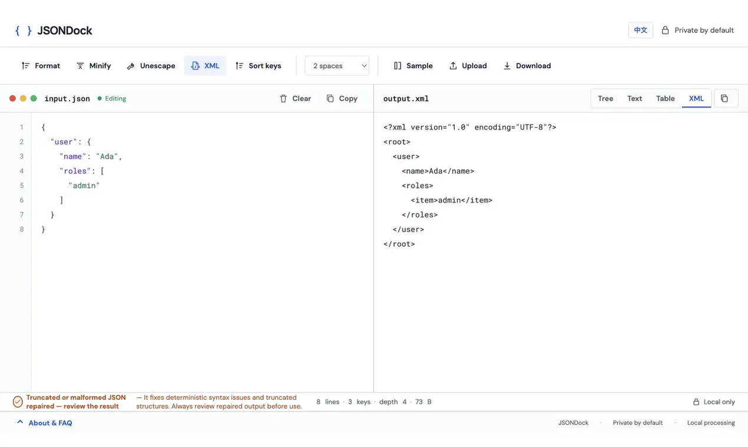Viewport: 748px width, 447px height.
Task: Click the <item>admin</item> output line
Action: [451, 200]
